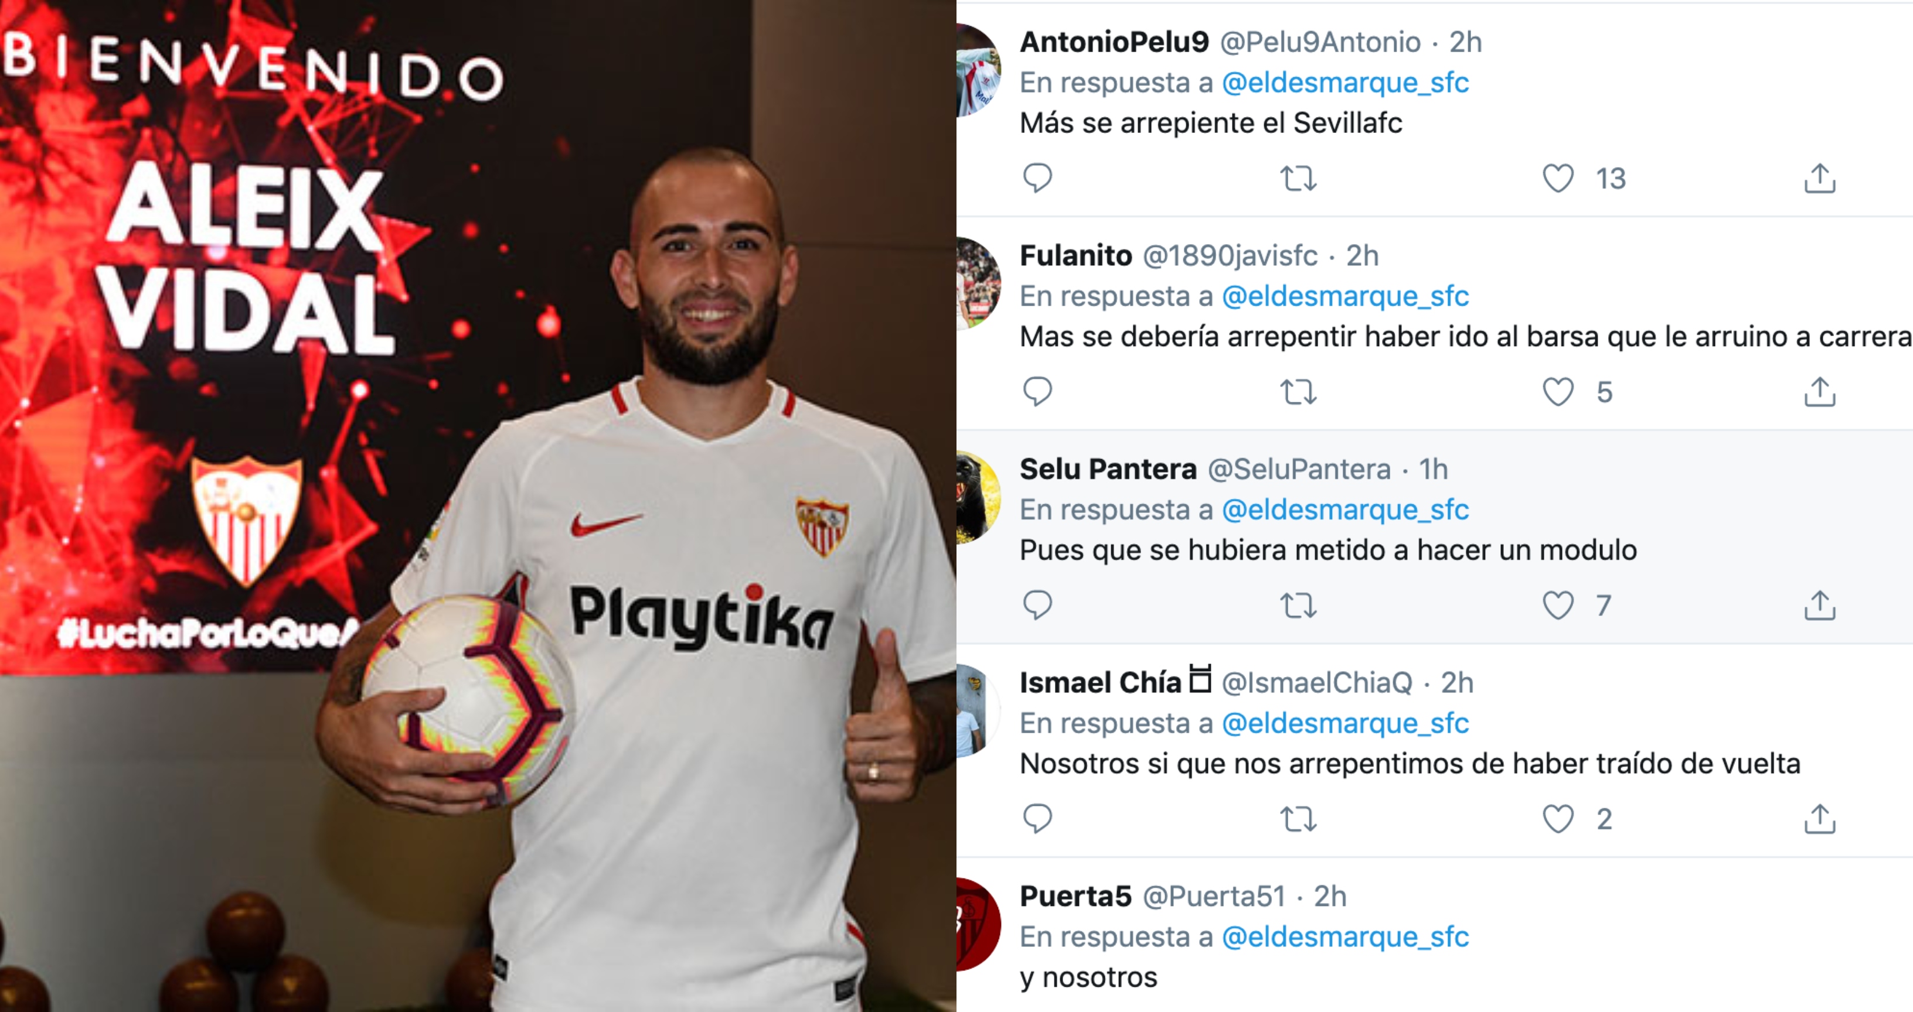Share Ismael Chía's tweet

[x=1819, y=819]
